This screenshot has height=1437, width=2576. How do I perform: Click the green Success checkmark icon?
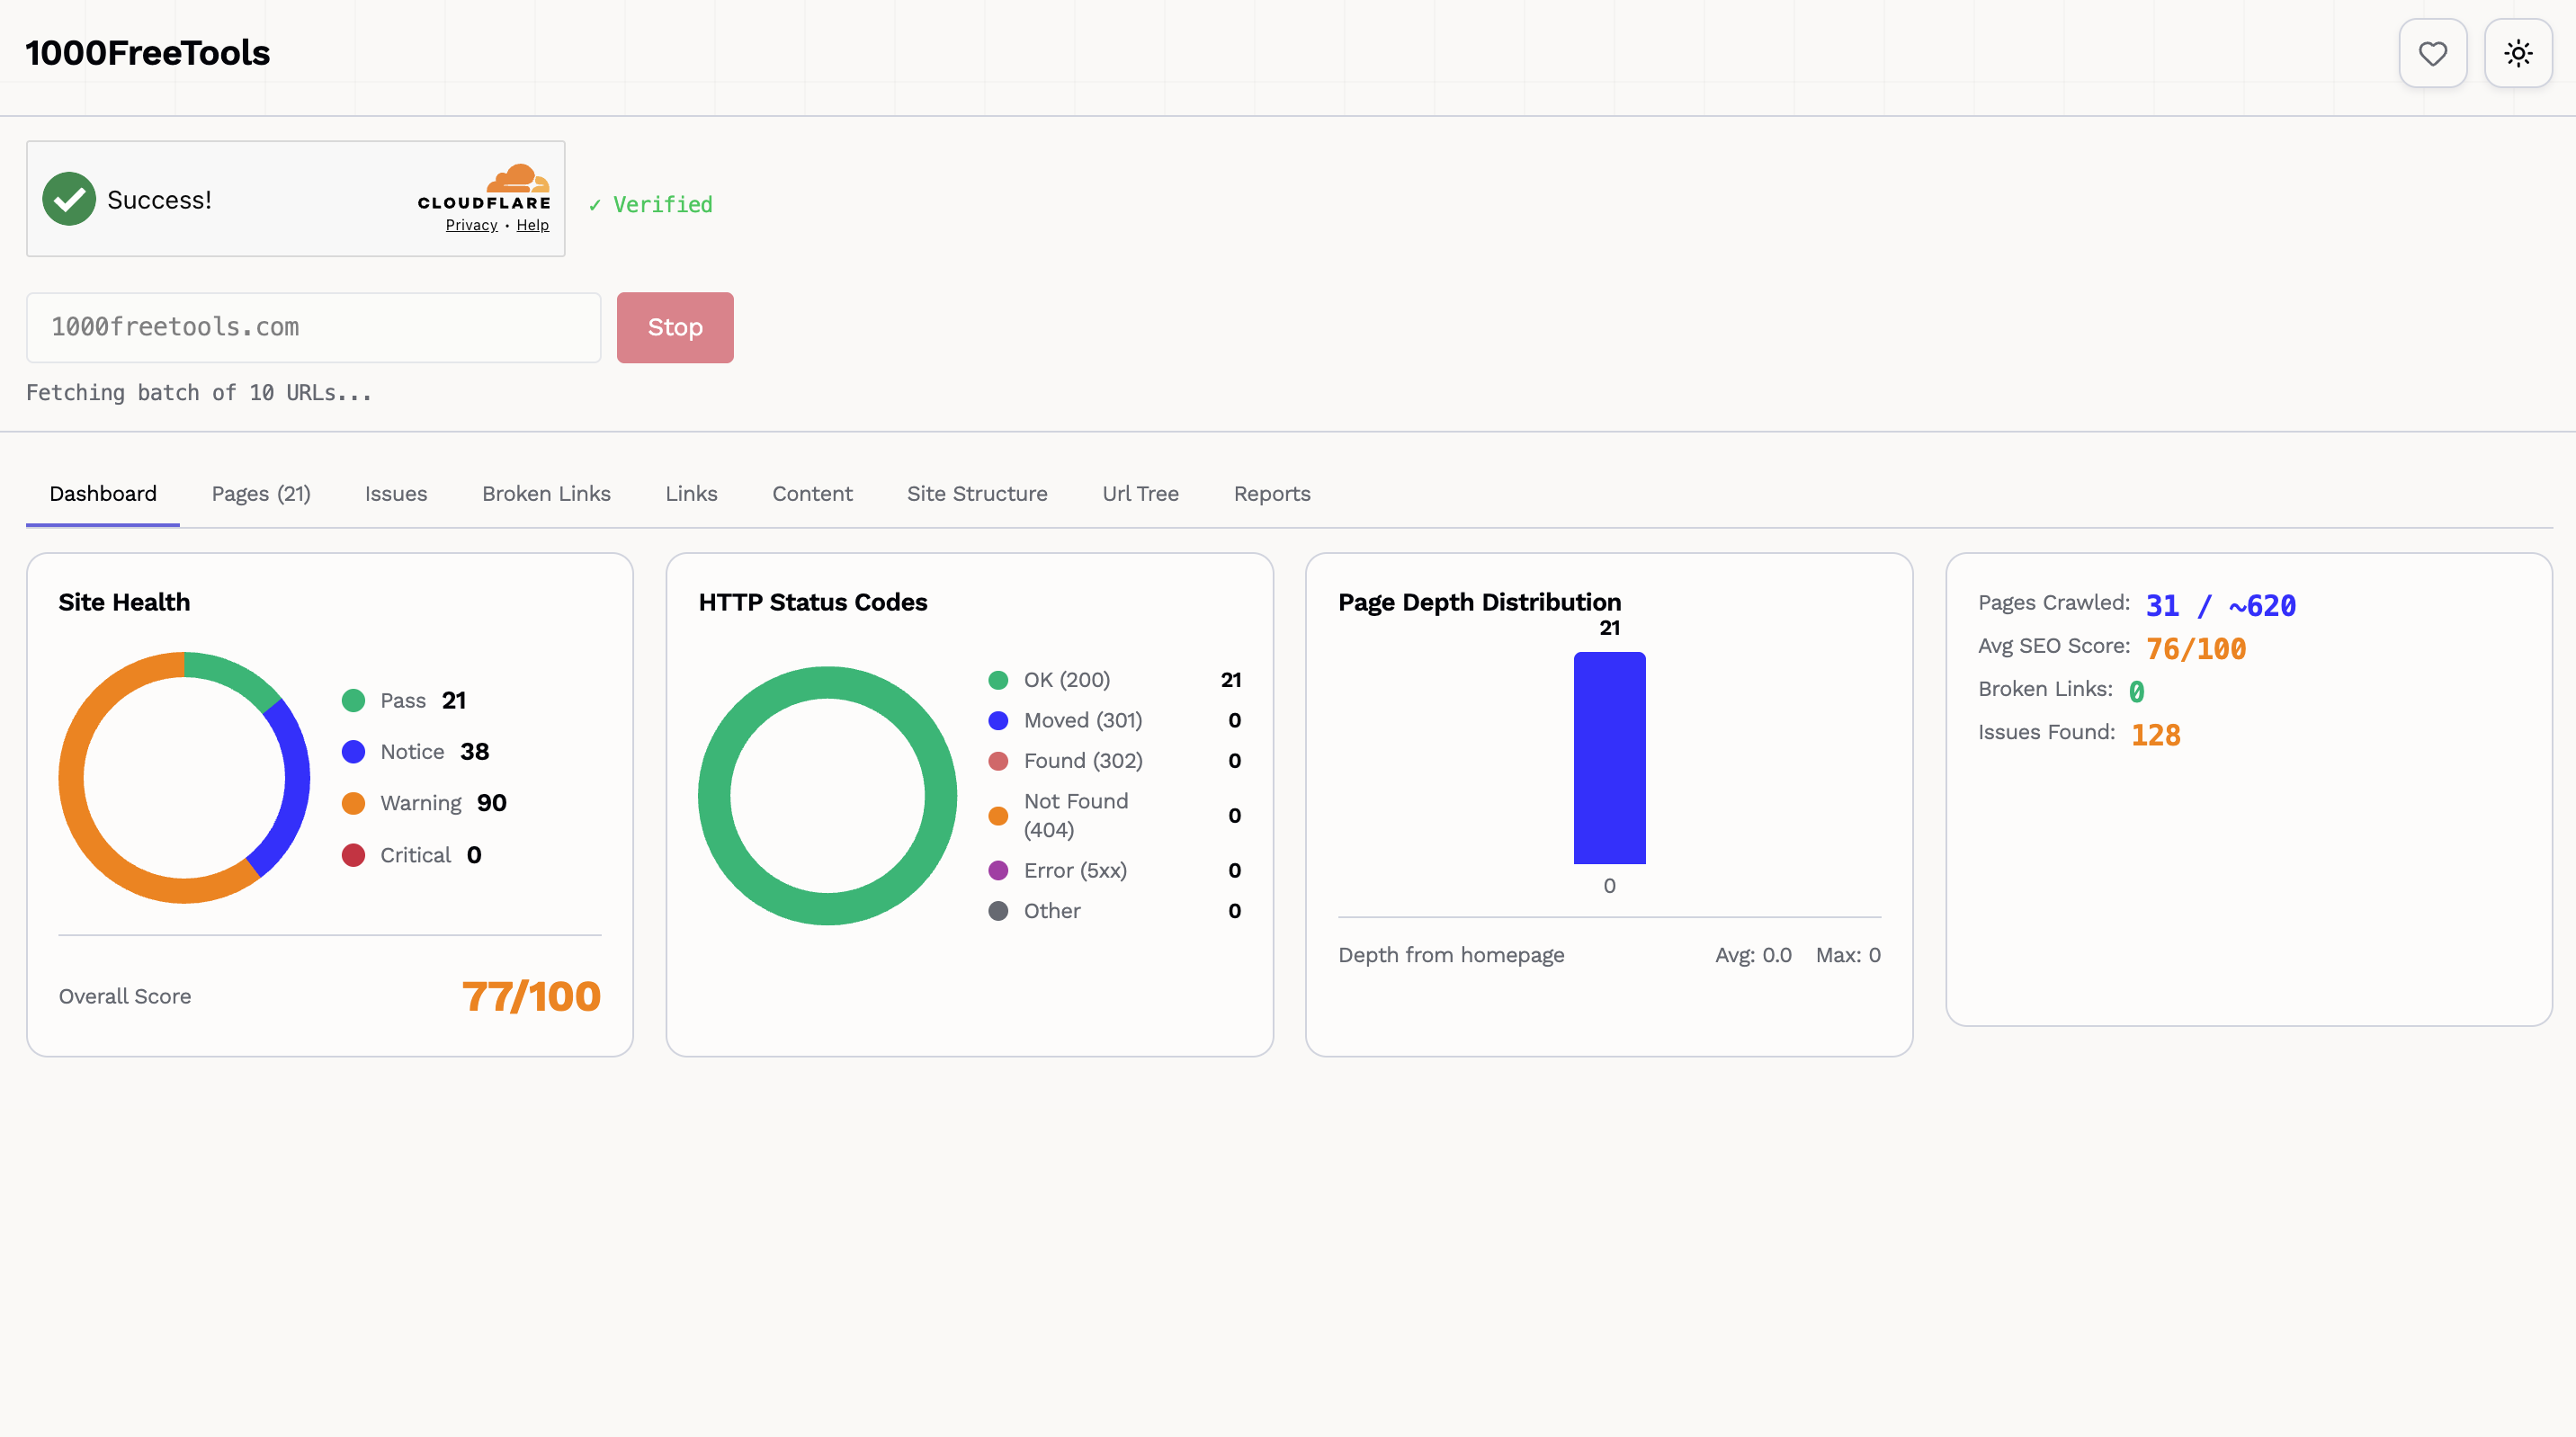(x=69, y=199)
